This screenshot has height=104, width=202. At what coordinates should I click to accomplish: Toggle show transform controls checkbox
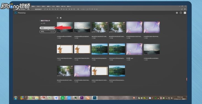click(34, 9)
